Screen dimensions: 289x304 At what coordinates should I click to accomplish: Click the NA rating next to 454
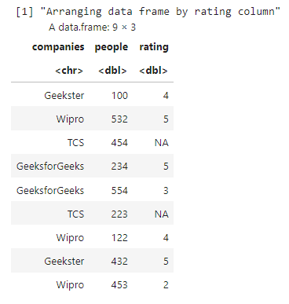click(x=162, y=143)
